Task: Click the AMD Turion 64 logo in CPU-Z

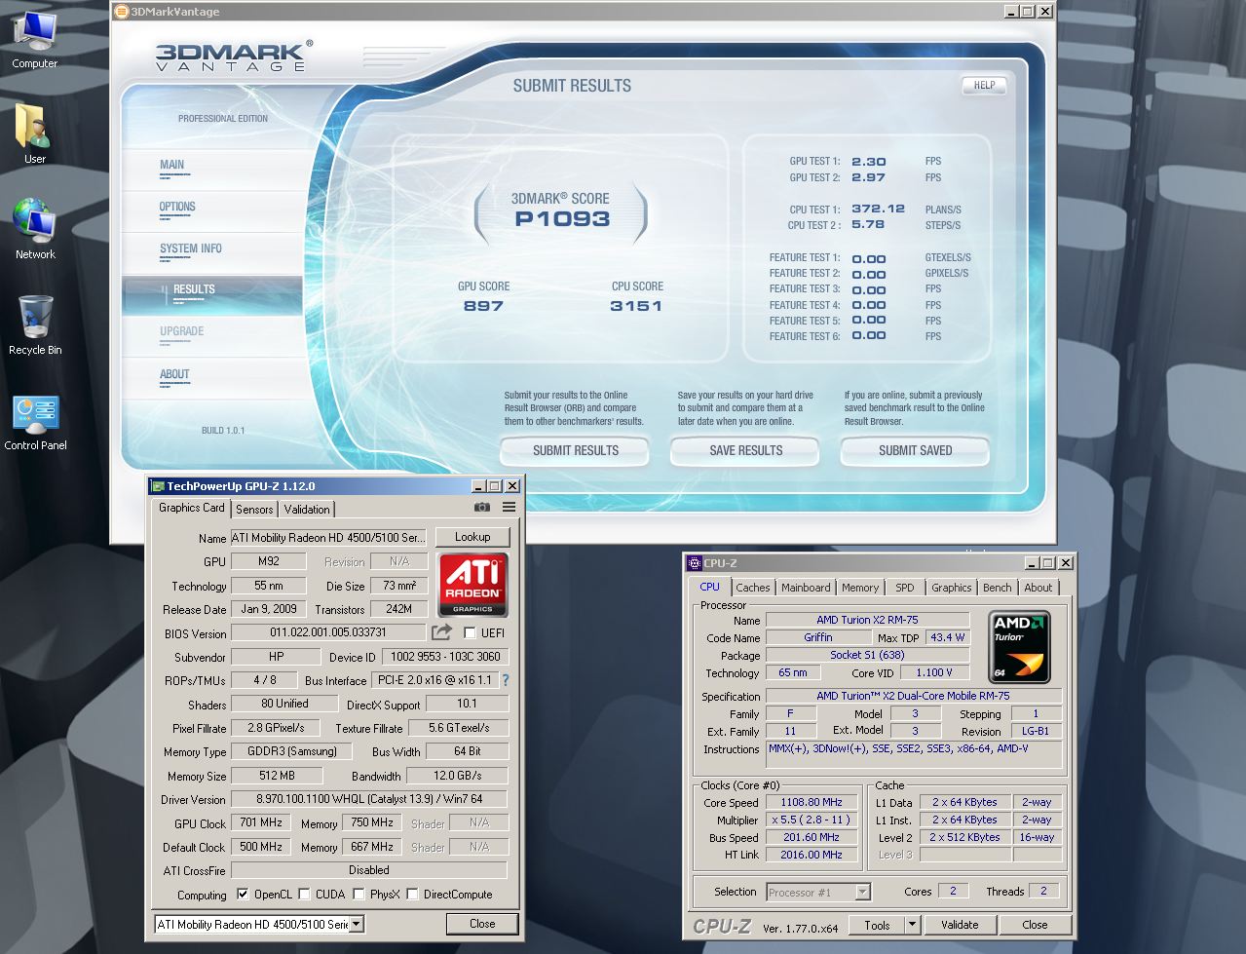Action: tap(1019, 647)
